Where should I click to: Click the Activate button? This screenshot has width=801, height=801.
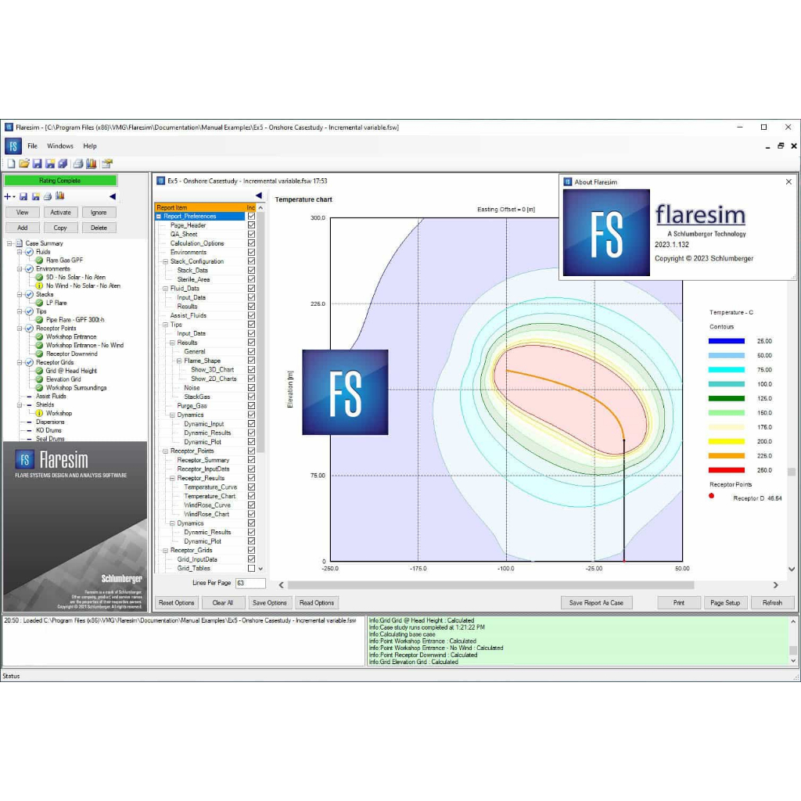tap(60, 212)
